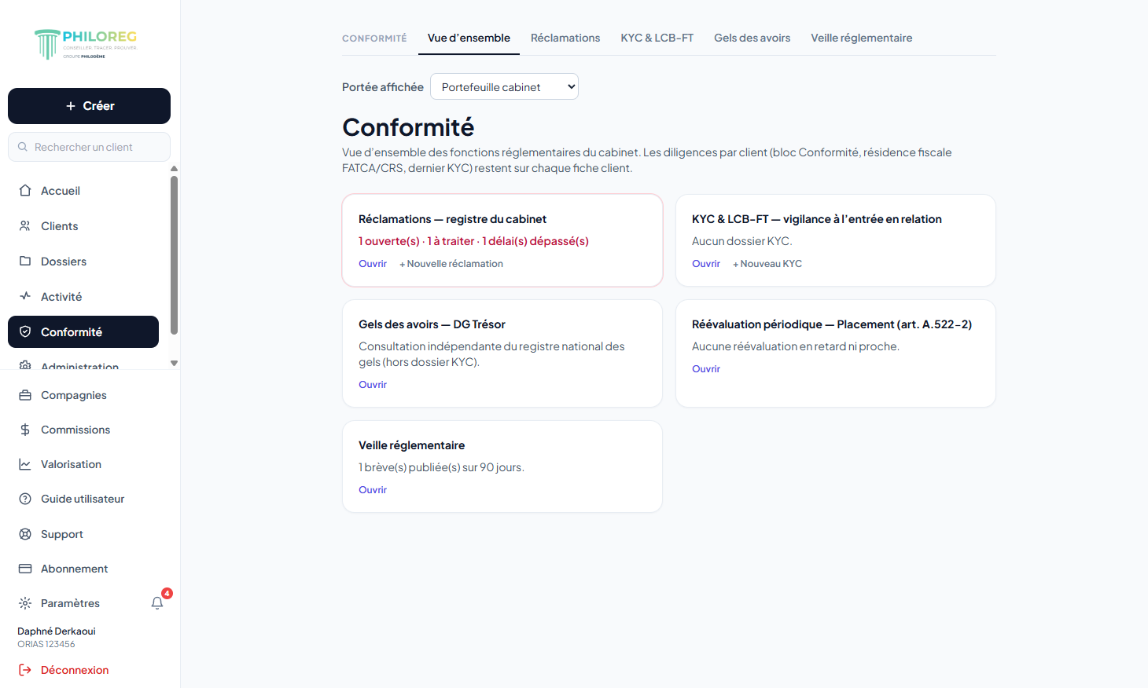The image size is (1148, 688).
Task: Click the Abonnement card icon
Action: [x=25, y=569]
